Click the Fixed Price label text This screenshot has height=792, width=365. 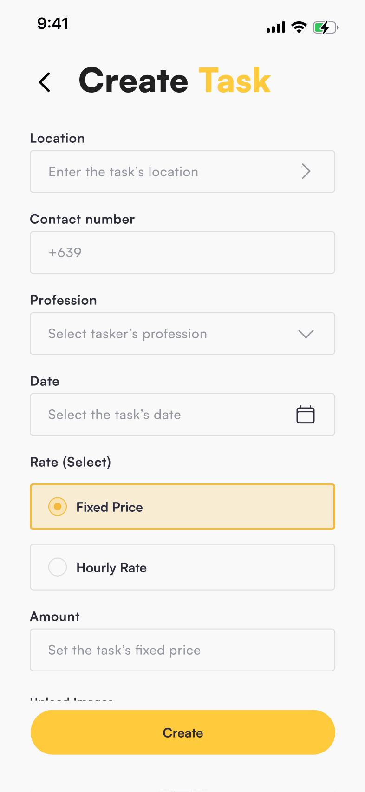click(x=110, y=507)
